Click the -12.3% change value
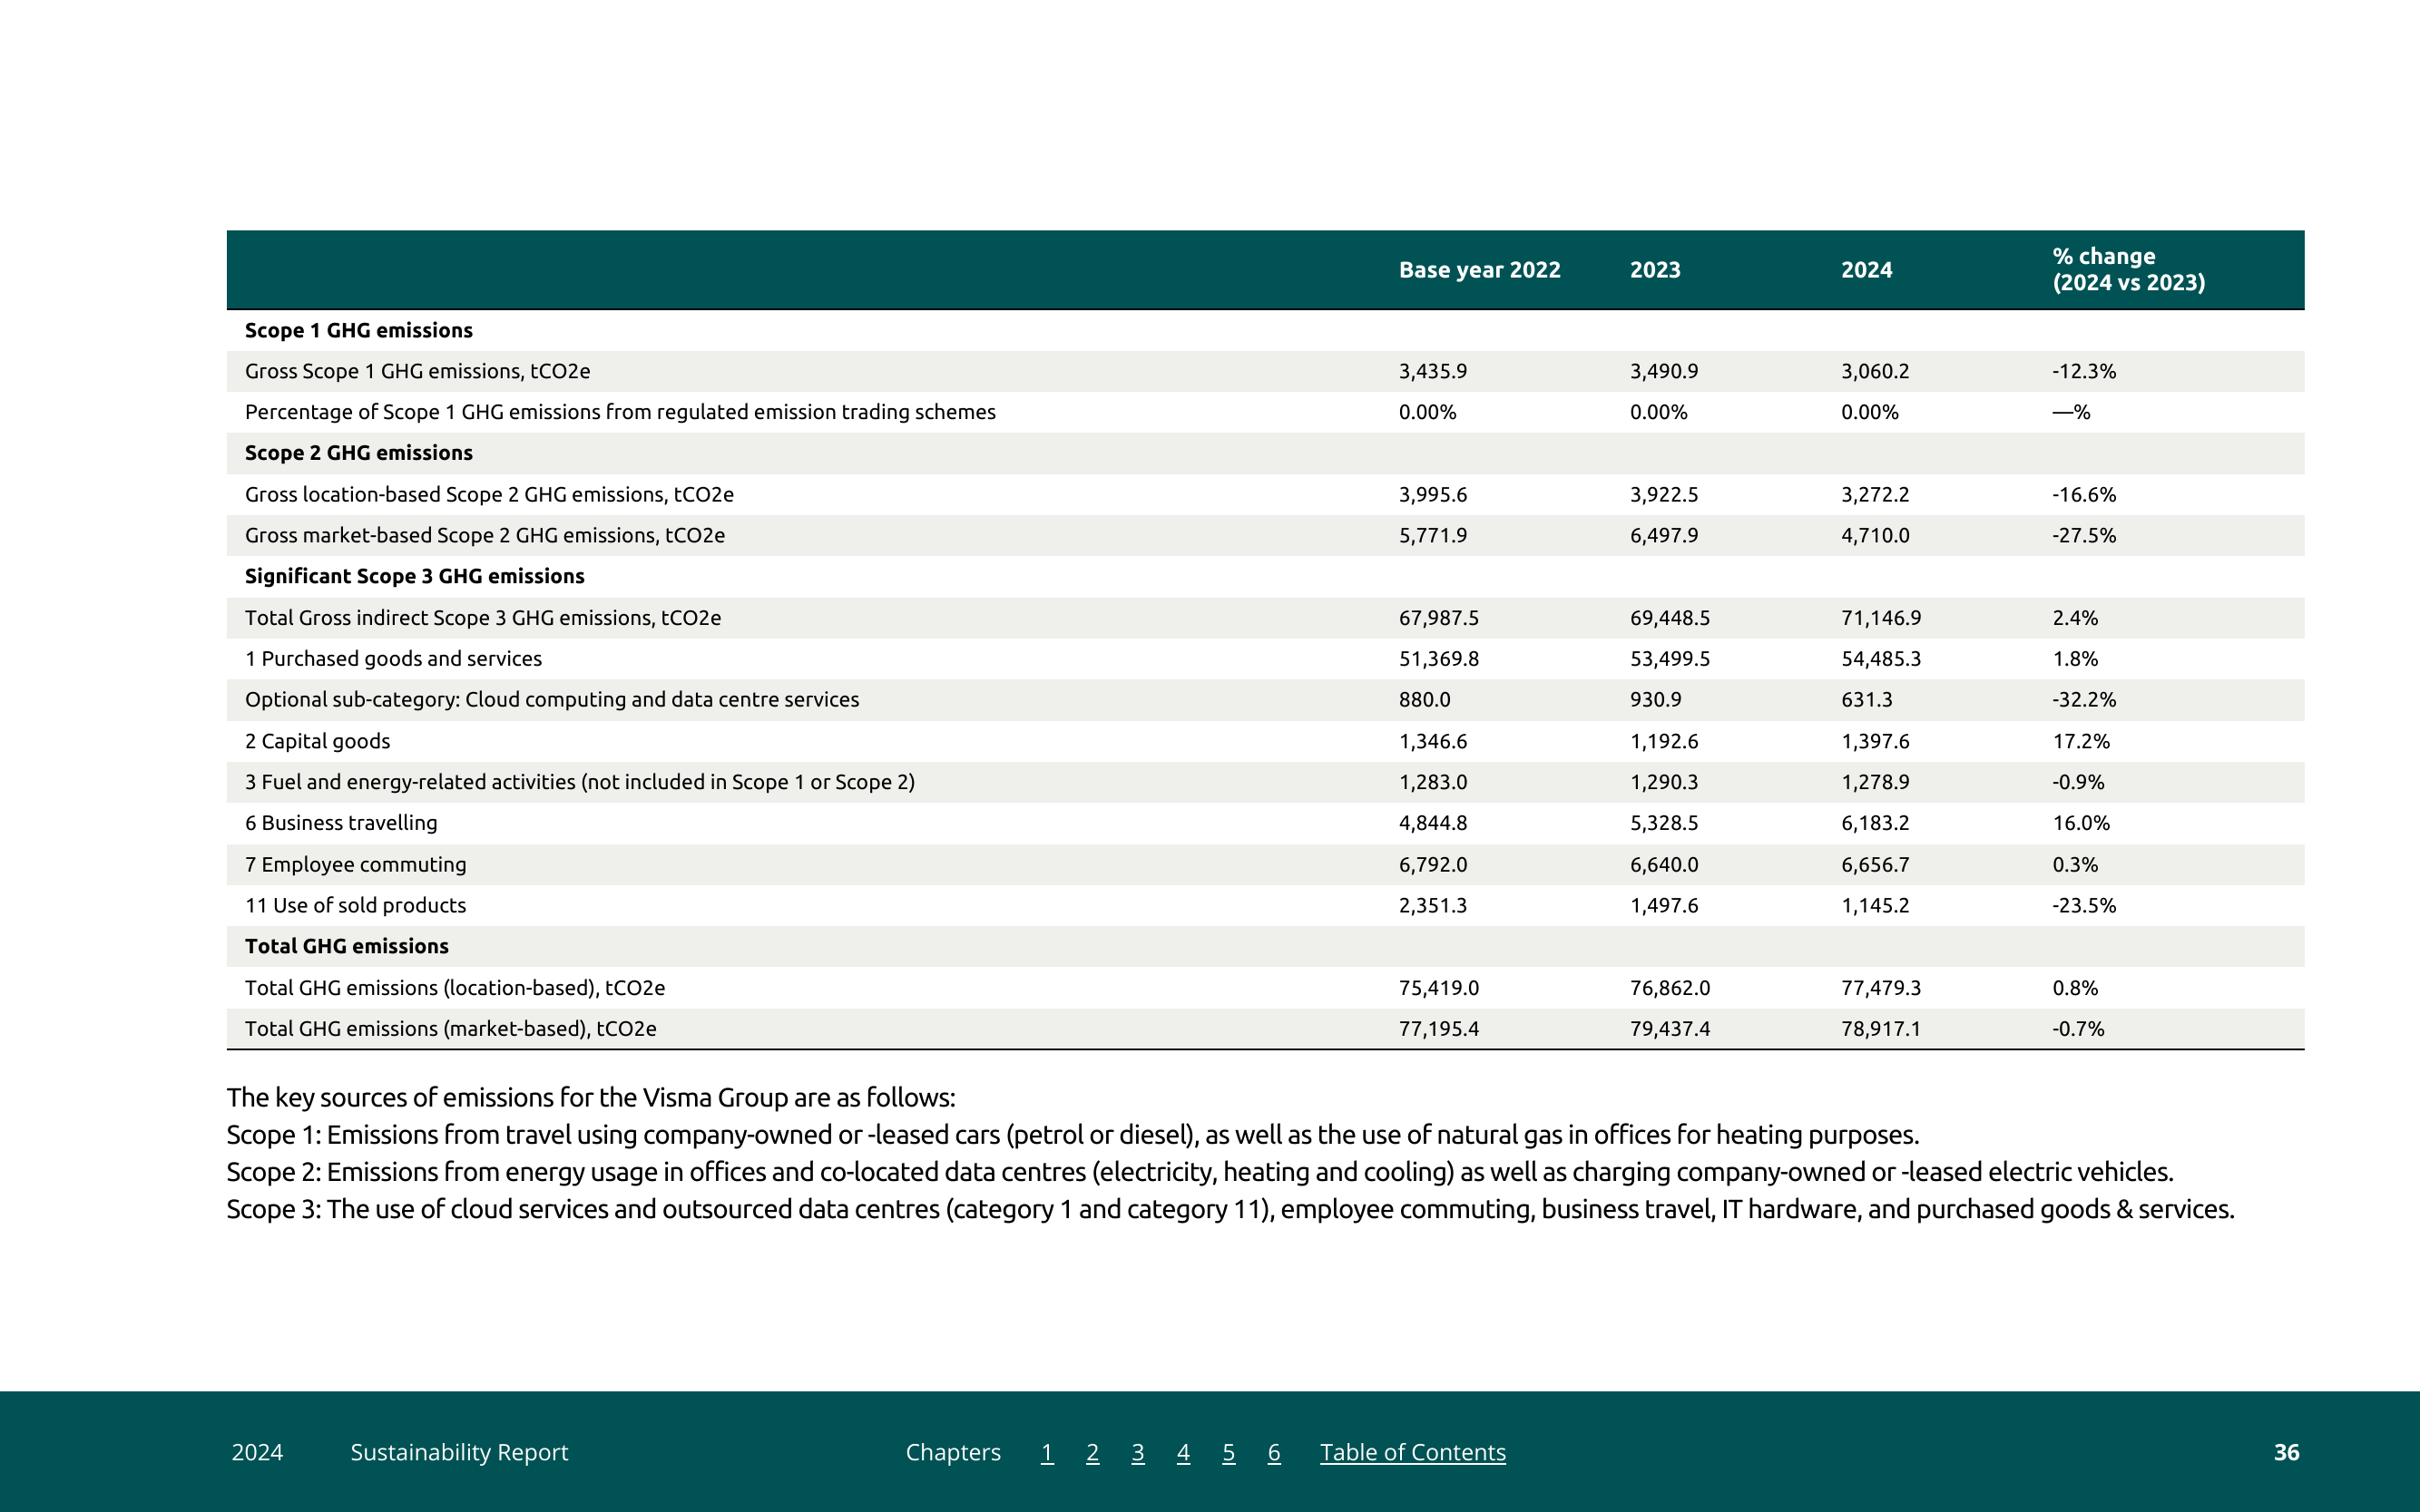2420x1512 pixels. click(x=2084, y=371)
